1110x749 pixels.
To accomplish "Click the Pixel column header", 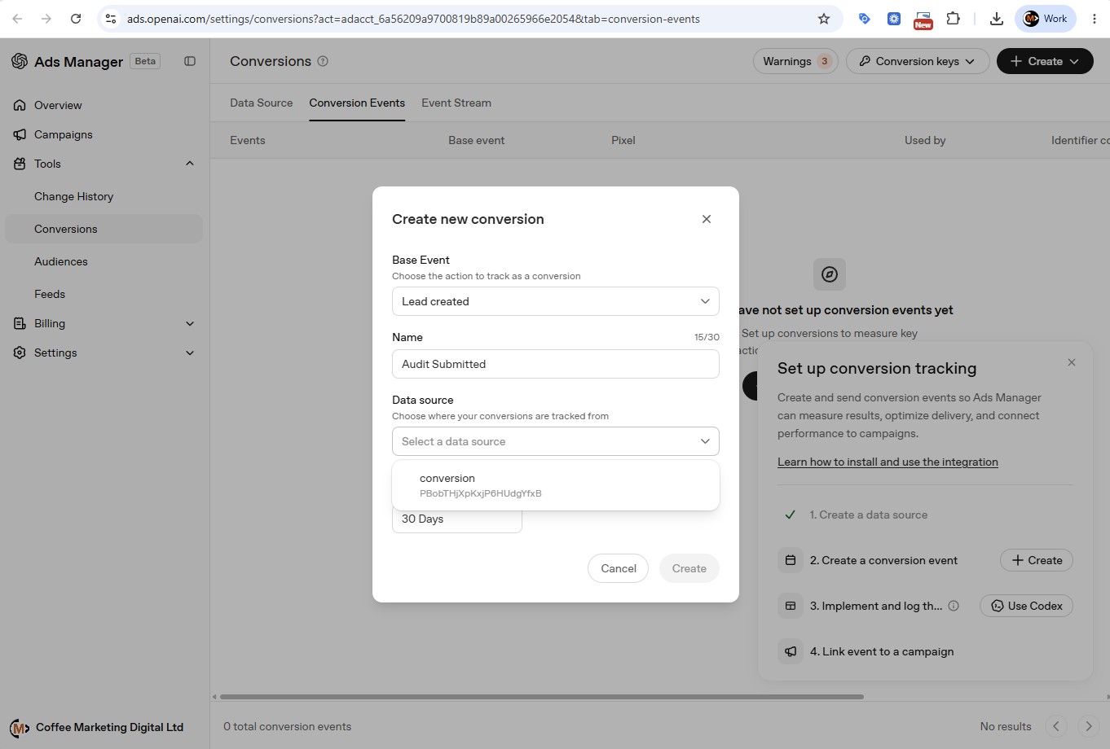I will (x=623, y=140).
